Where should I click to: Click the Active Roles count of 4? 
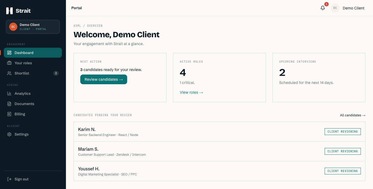tap(183, 72)
